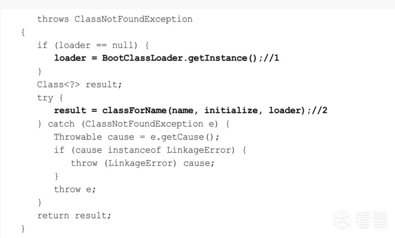Click the 'throw (LinkageError) cause;' line
The height and width of the screenshot is (238, 395).
coord(142,163)
